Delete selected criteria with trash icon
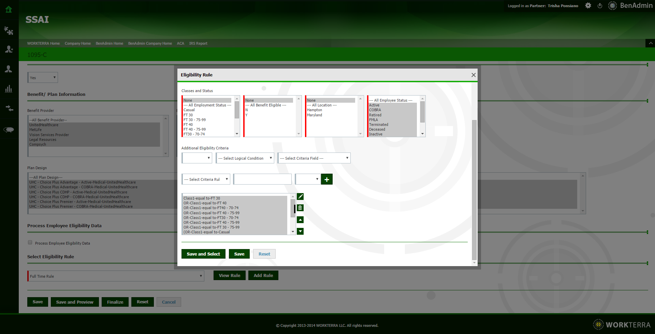The image size is (655, 334). (300, 208)
